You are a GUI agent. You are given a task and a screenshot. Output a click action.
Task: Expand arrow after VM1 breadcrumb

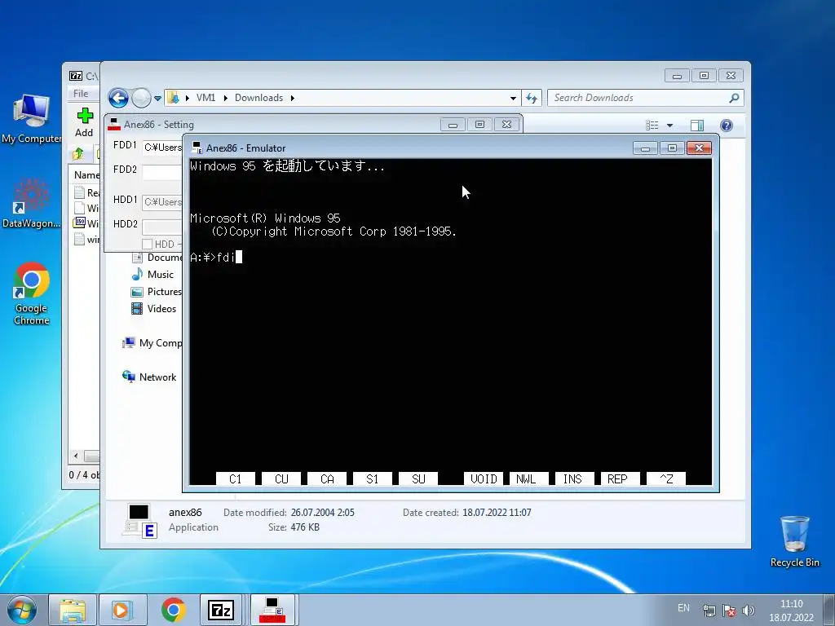(226, 98)
